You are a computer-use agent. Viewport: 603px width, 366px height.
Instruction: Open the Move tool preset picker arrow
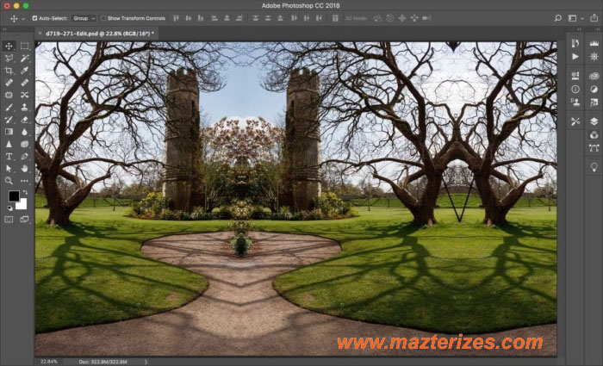pyautogui.click(x=23, y=18)
